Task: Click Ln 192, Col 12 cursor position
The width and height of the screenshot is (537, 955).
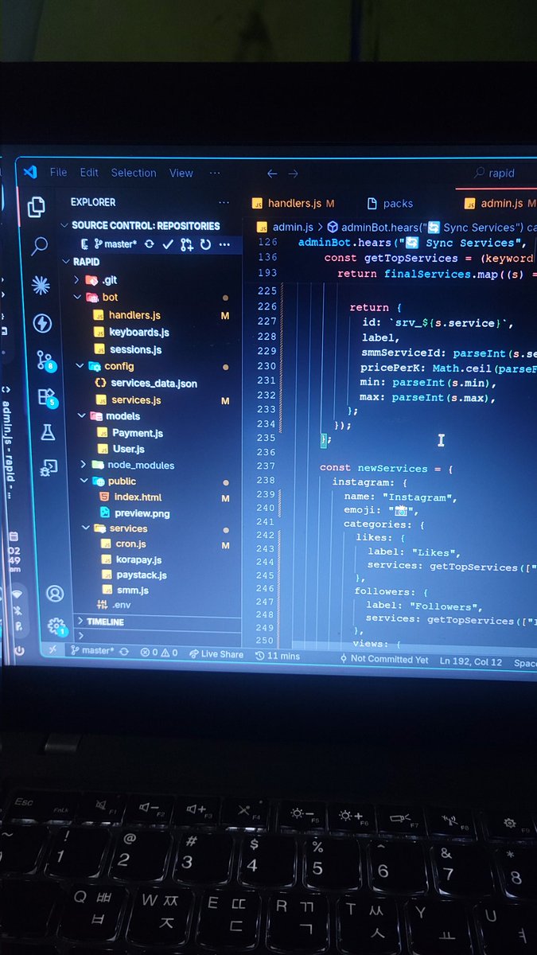Action: click(471, 661)
